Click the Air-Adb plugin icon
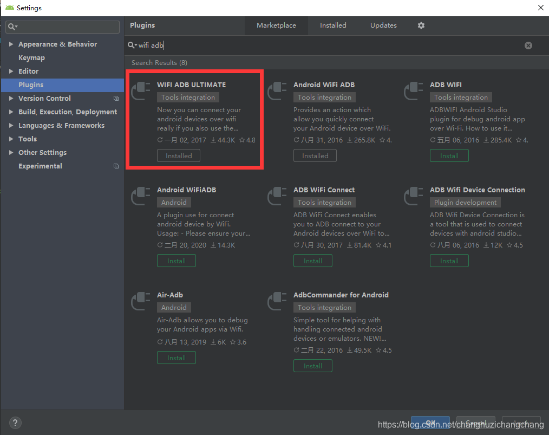 point(141,301)
